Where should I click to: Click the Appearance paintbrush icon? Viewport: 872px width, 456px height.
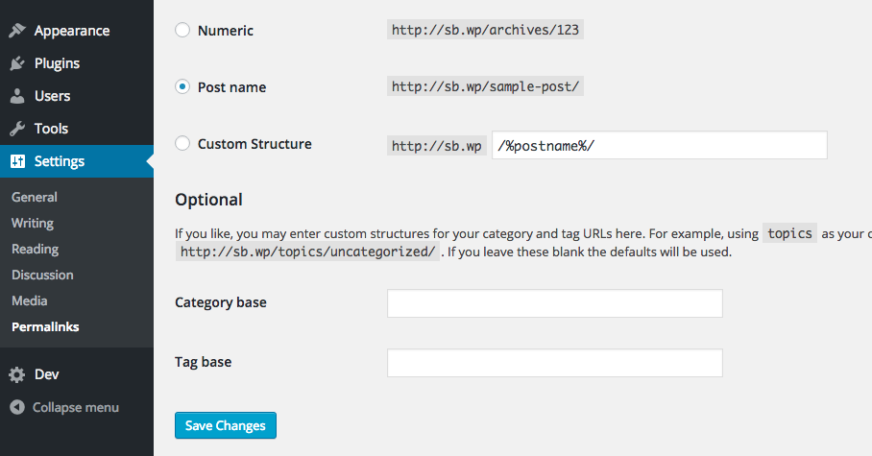tap(17, 31)
